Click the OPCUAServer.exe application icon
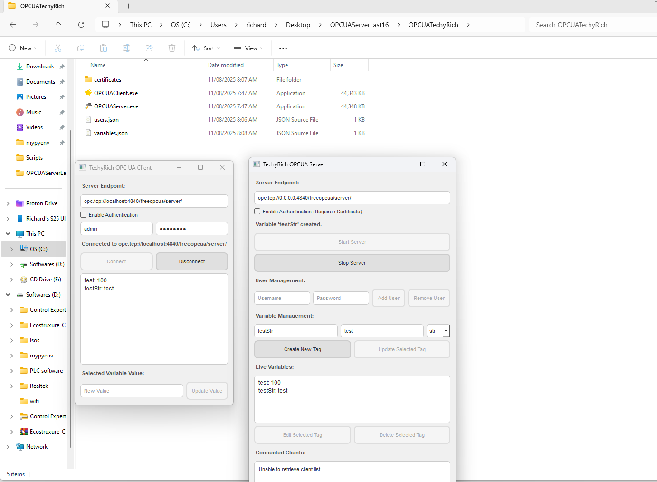Viewport: 657px width, 482px height. click(88, 106)
